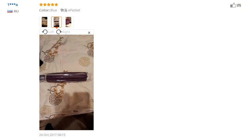The width and height of the screenshot is (249, 139).
Task: Click the fifth orange rating star
Action: (x=56, y=5)
